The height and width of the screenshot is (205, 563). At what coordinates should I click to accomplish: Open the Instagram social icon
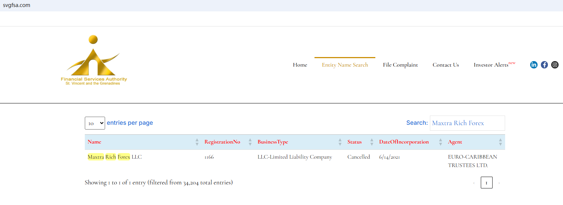[555, 65]
